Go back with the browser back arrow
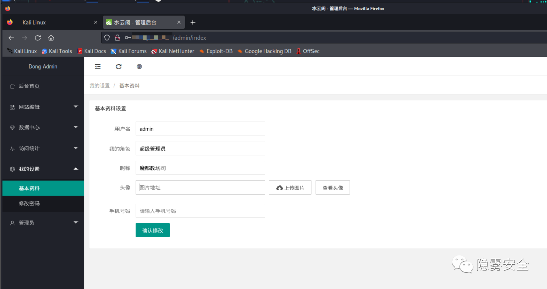The width and height of the screenshot is (547, 289). point(11,38)
